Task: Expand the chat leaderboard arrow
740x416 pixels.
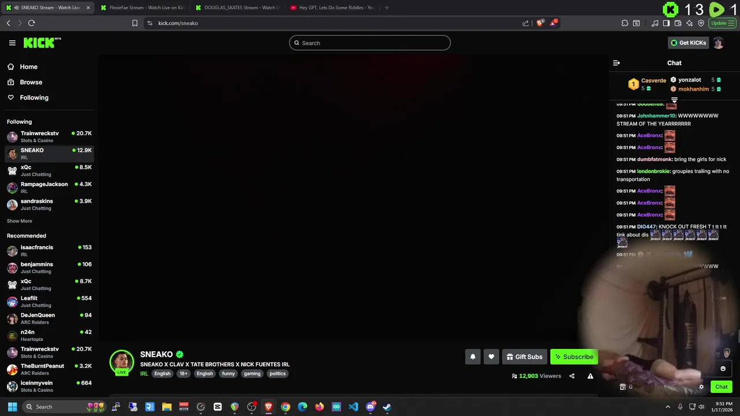Action: (x=674, y=101)
